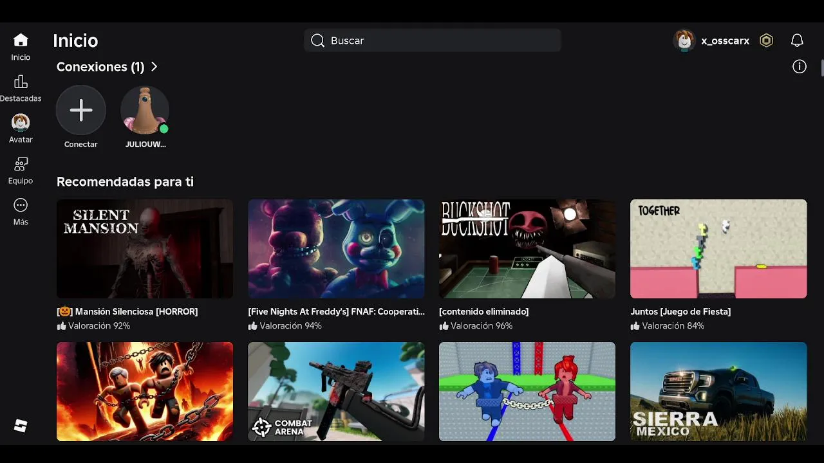Click the x_osscarx username
Screen dimensions: 824x463
click(725, 41)
